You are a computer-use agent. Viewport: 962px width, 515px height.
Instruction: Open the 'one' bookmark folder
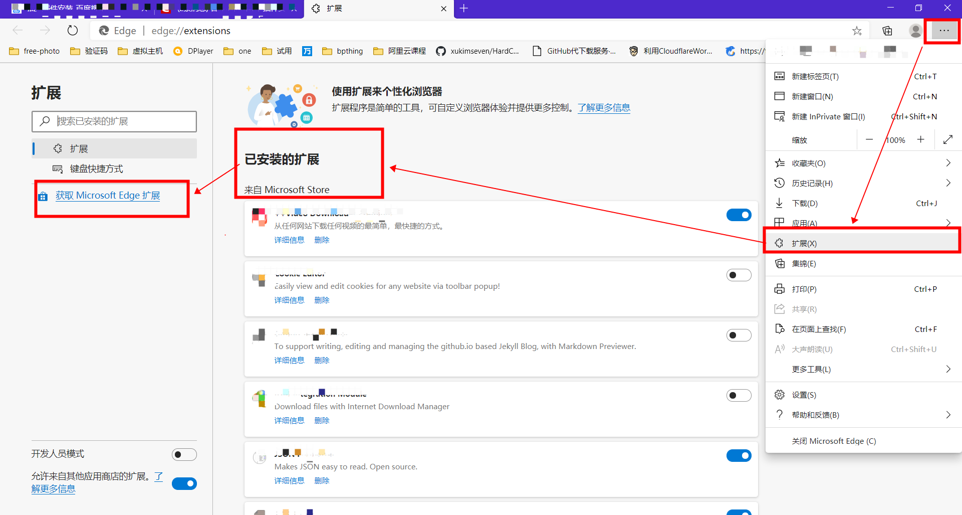(237, 51)
